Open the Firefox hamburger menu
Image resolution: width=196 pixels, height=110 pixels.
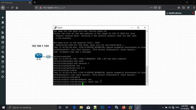click(194, 8)
